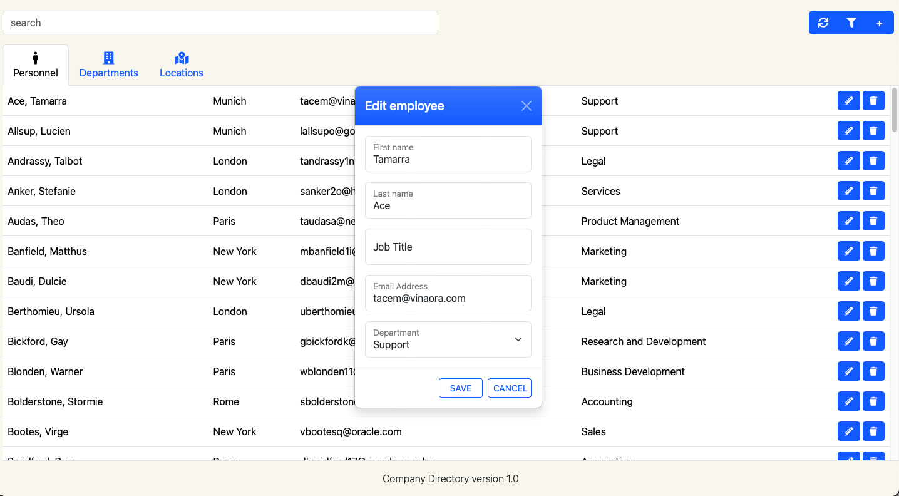Screen dimensions: 899x496
Task: Click the CANCEL button in dialog
Action: 510,388
